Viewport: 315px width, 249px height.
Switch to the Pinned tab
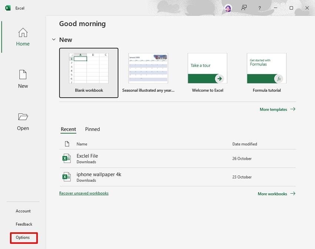[92, 129]
